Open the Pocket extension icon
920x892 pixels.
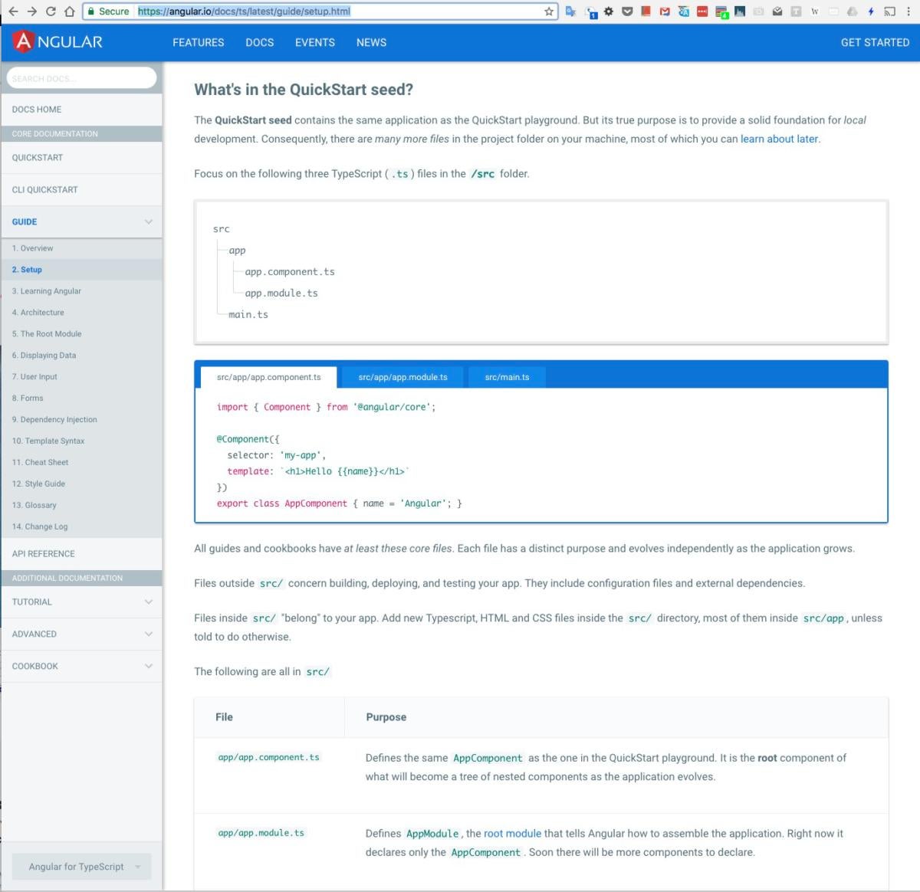[x=627, y=11]
